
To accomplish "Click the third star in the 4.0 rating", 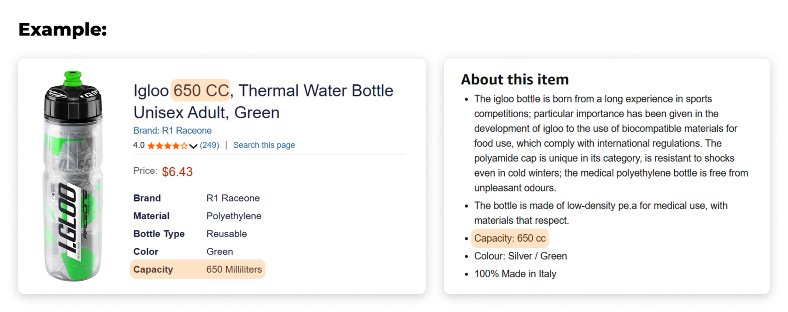I will pos(168,146).
